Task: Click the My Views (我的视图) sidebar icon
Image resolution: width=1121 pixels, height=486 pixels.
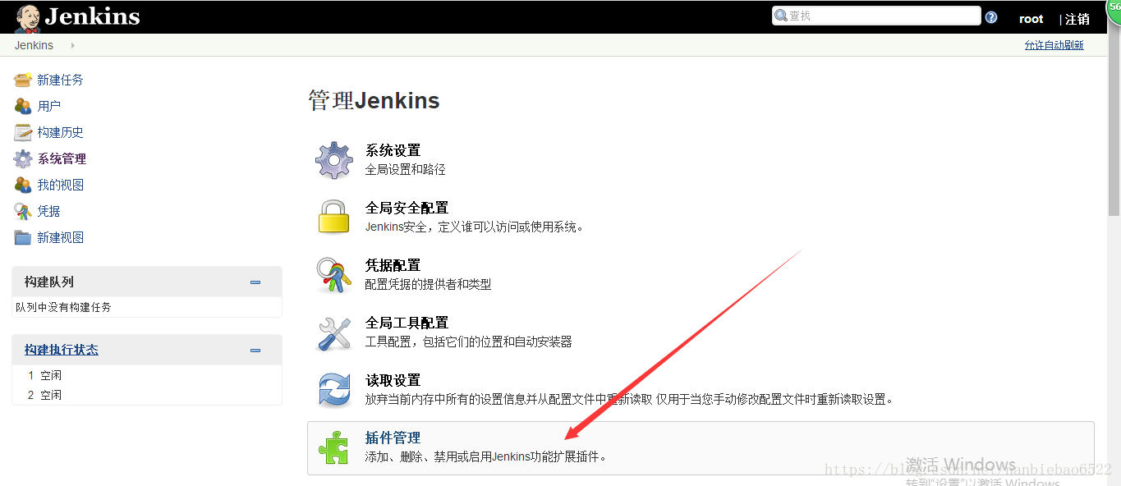Action: pyautogui.click(x=23, y=185)
